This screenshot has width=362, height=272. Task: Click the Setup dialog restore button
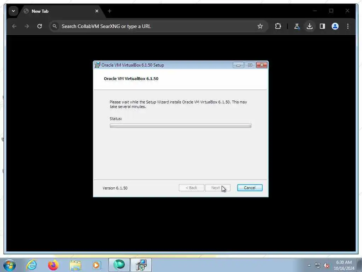click(x=250, y=65)
